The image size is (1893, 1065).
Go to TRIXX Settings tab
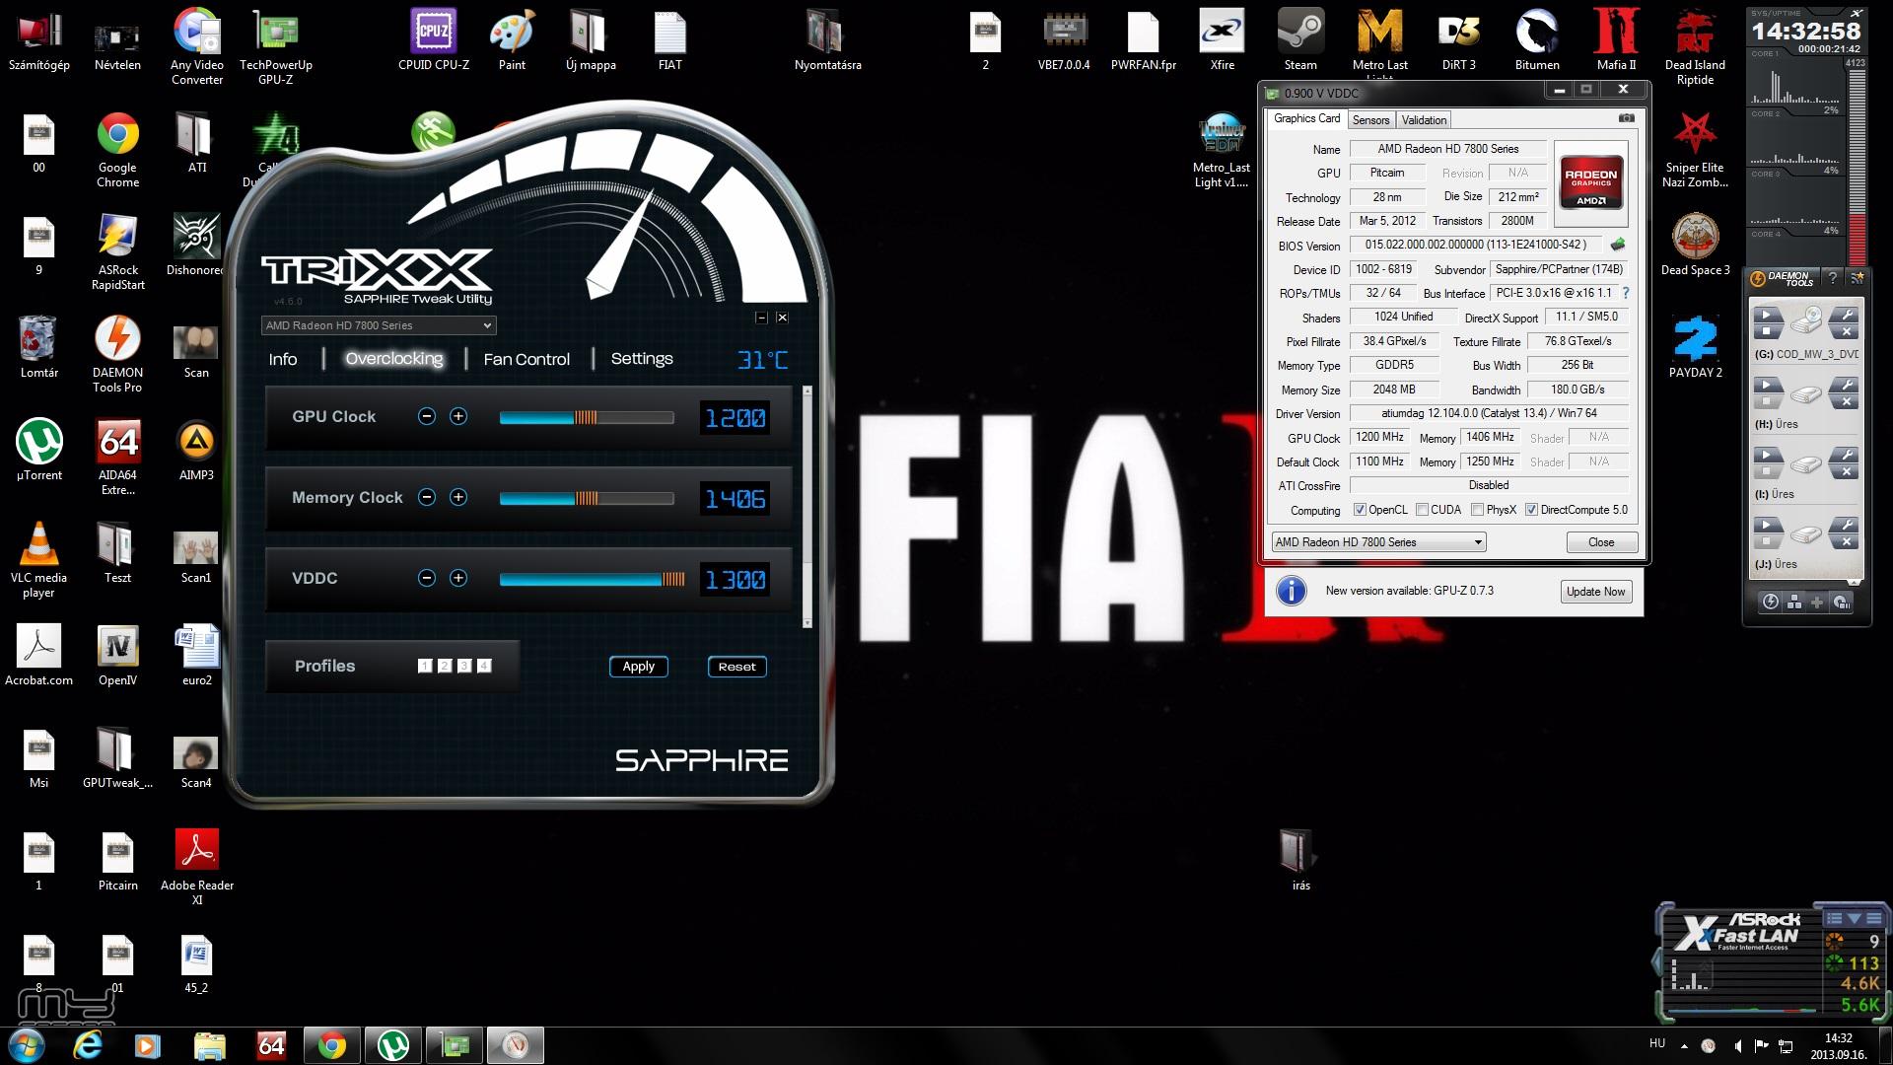(x=642, y=359)
